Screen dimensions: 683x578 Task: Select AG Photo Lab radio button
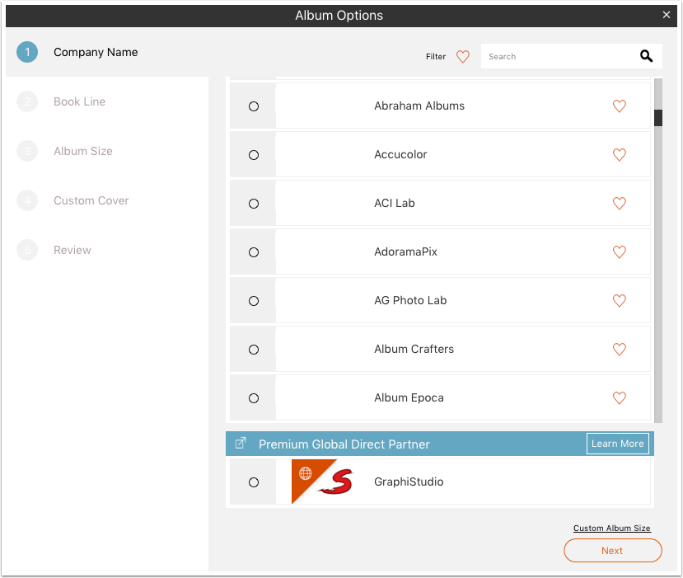coord(254,301)
